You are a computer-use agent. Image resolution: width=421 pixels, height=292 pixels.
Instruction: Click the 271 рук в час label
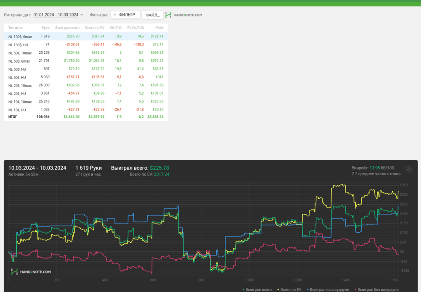click(88, 174)
